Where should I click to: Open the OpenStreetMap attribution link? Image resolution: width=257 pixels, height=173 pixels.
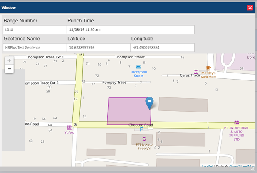[242, 166]
